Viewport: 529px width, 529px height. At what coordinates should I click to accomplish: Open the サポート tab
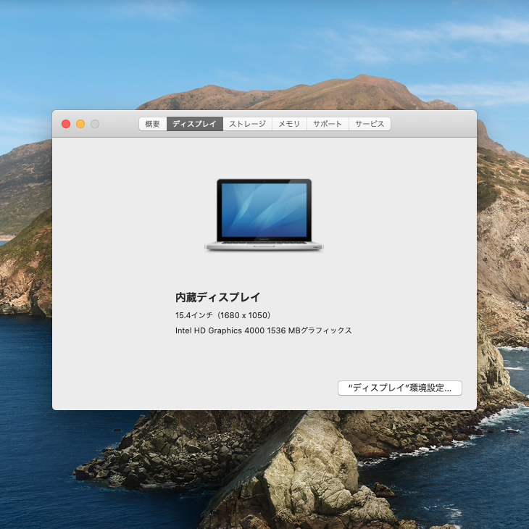tap(328, 124)
